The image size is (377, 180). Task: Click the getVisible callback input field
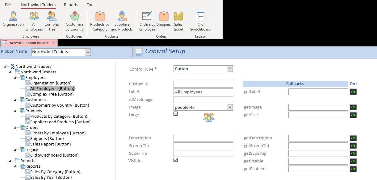coord(318,161)
